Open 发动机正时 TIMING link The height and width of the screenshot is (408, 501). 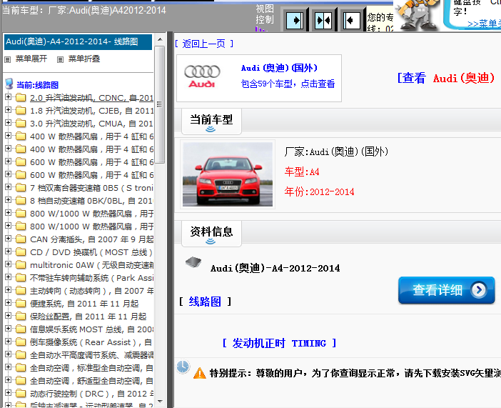pyautogui.click(x=279, y=344)
